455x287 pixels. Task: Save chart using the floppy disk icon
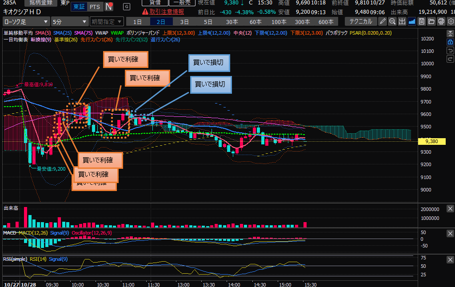coord(422,21)
